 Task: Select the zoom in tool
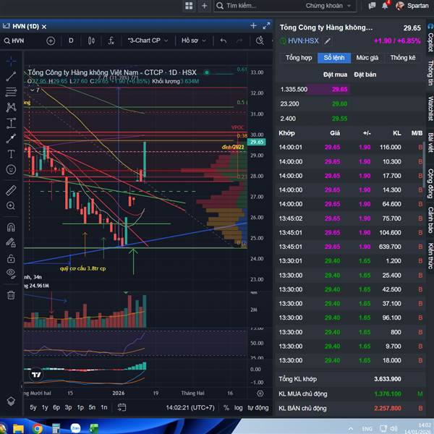coord(11,205)
